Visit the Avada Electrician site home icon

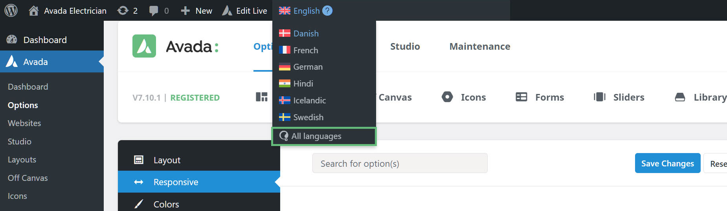coord(33,11)
